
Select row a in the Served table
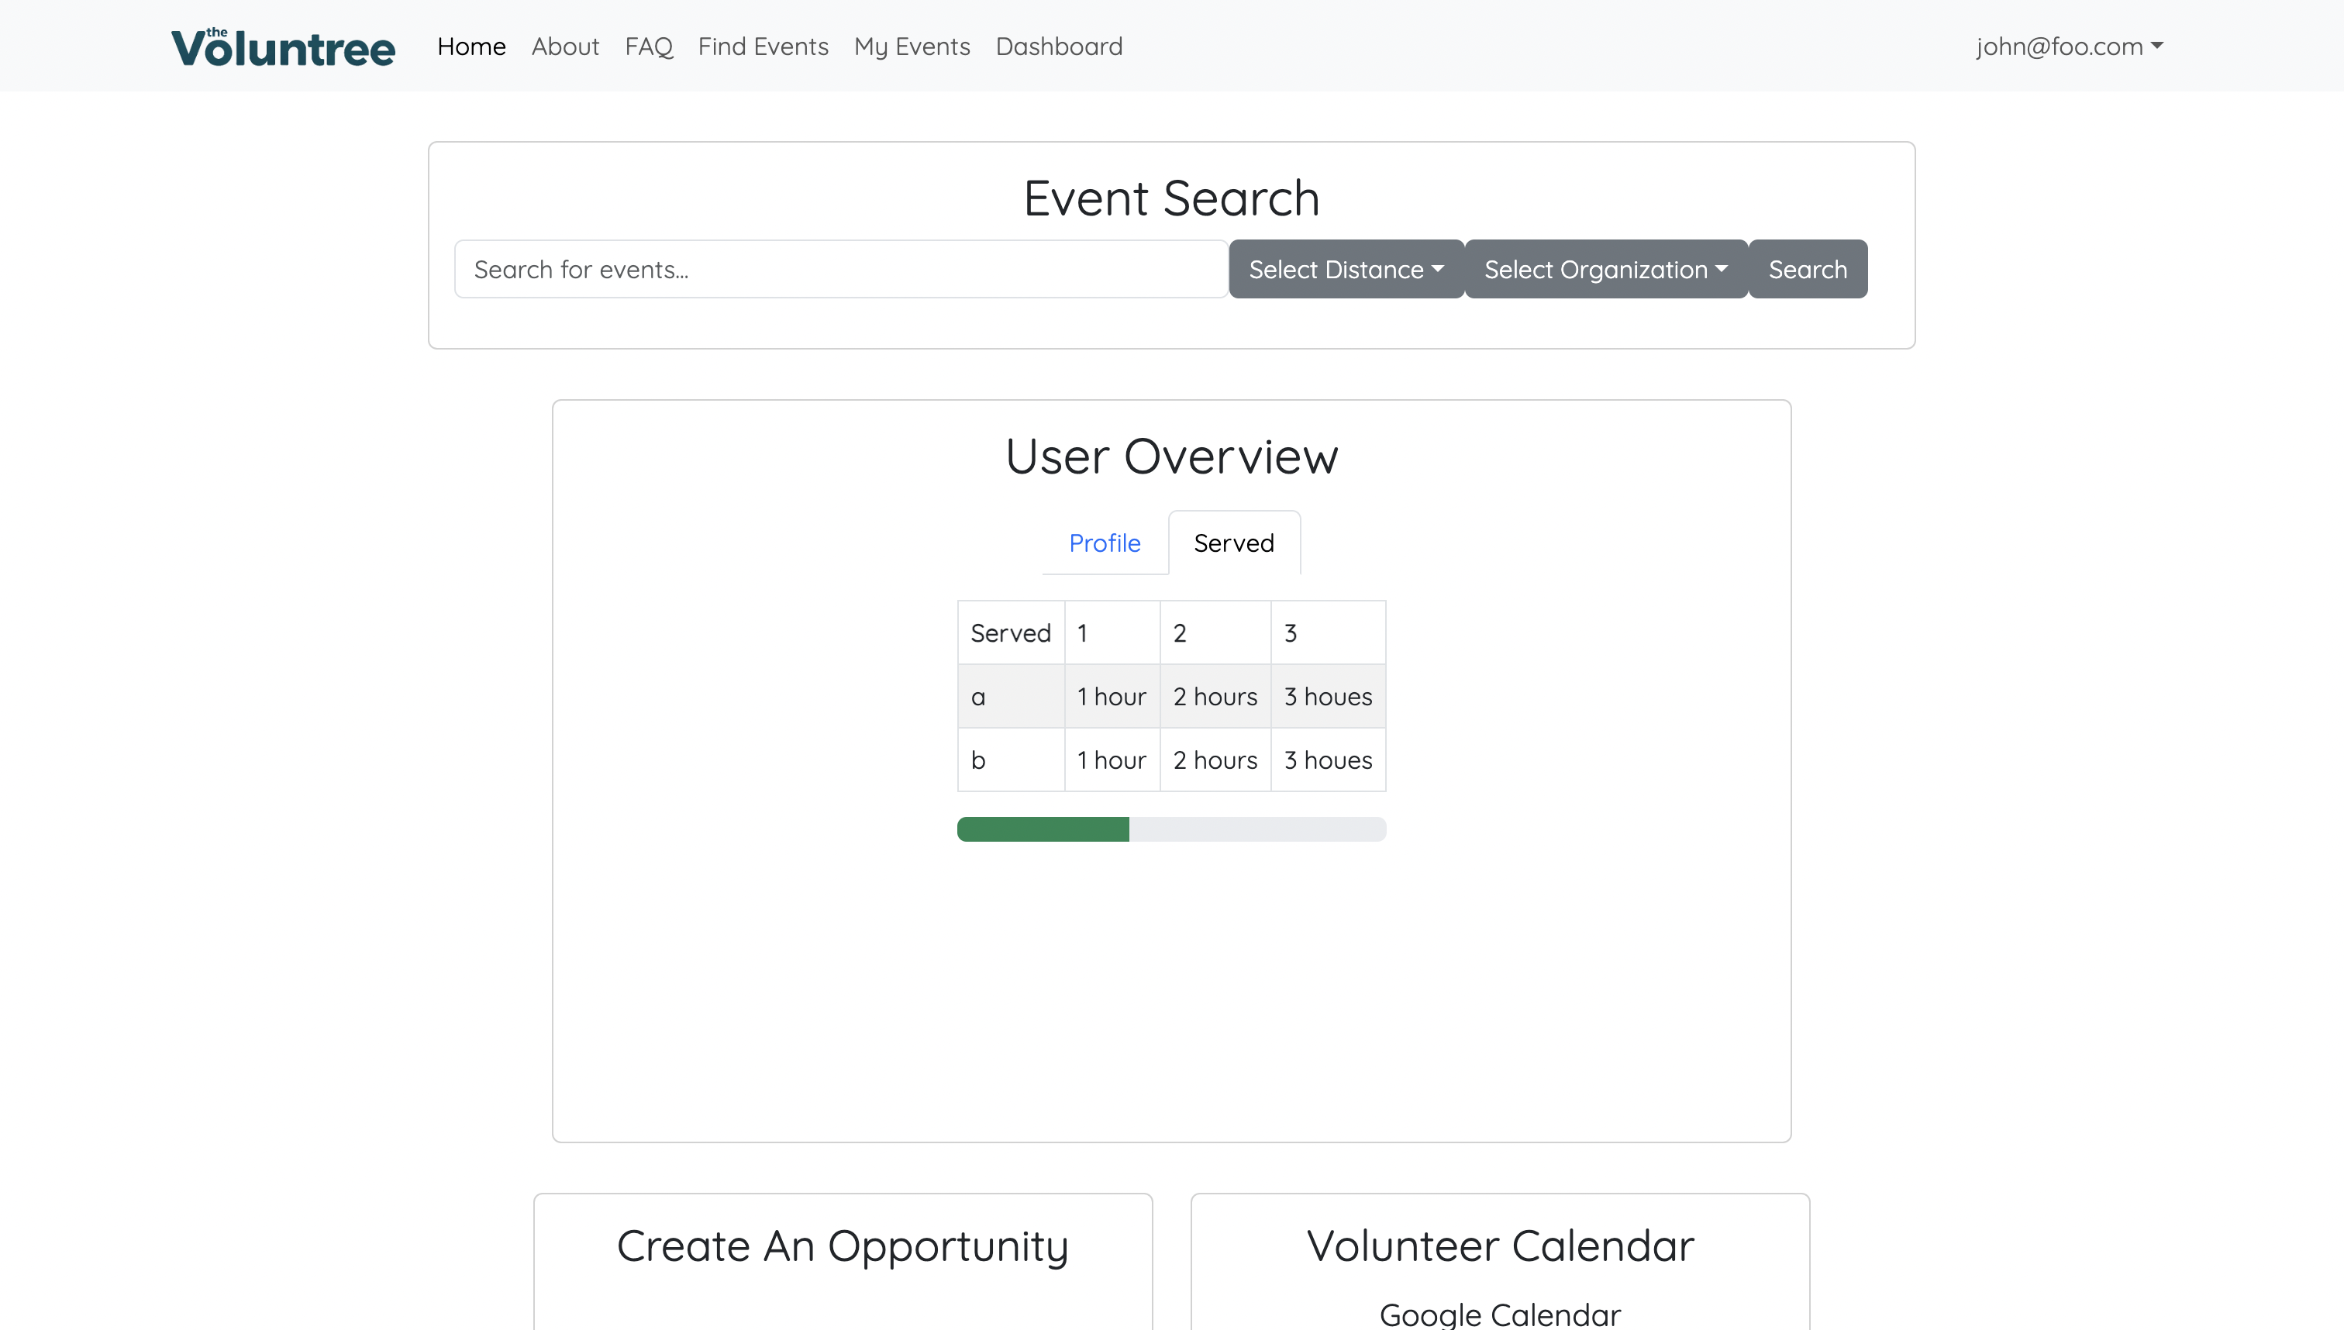pyautogui.click(x=1010, y=695)
